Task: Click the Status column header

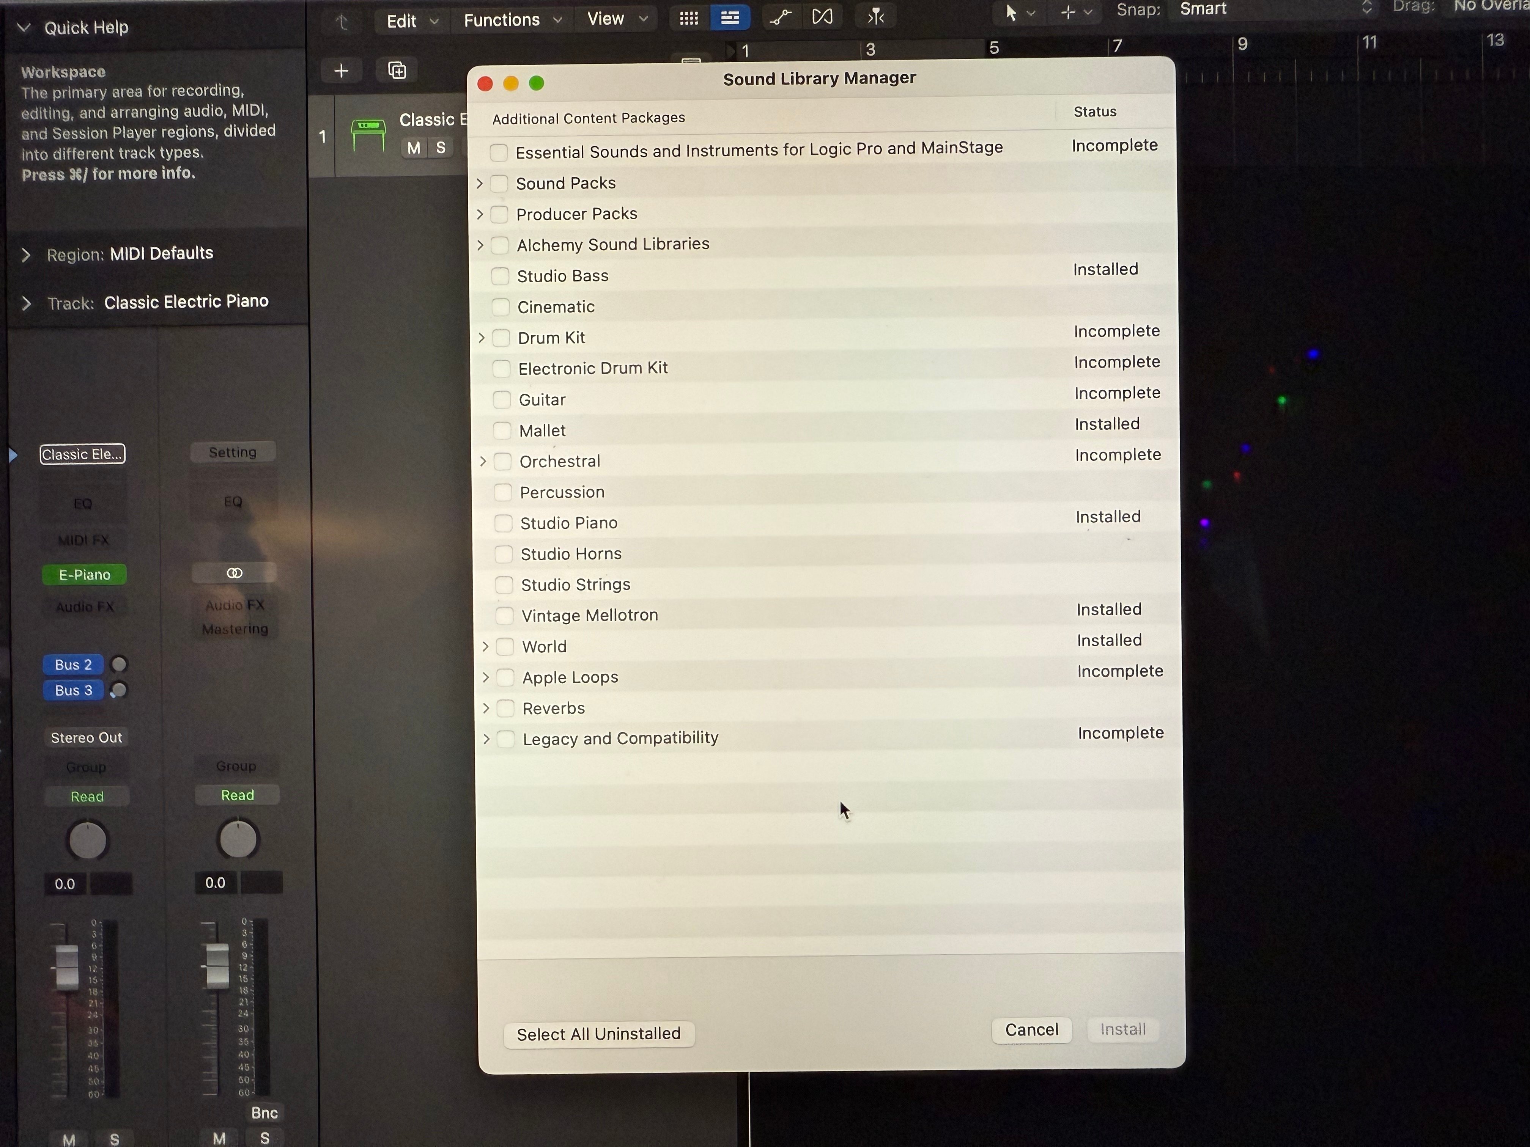Action: click(1095, 112)
